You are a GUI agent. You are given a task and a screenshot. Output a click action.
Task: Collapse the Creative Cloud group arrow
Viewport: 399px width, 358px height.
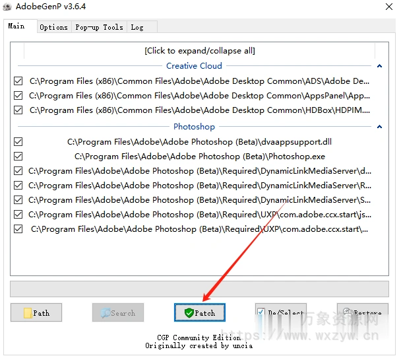coord(379,66)
